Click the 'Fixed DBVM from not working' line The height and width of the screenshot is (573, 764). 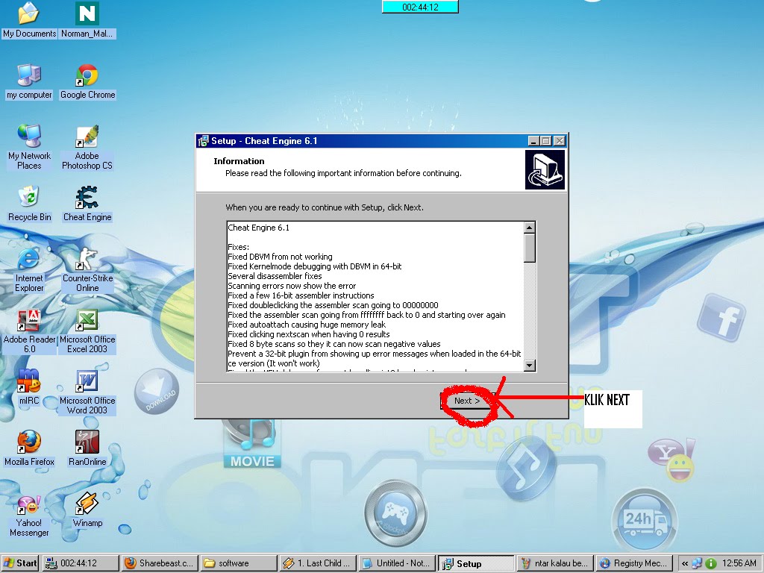281,257
